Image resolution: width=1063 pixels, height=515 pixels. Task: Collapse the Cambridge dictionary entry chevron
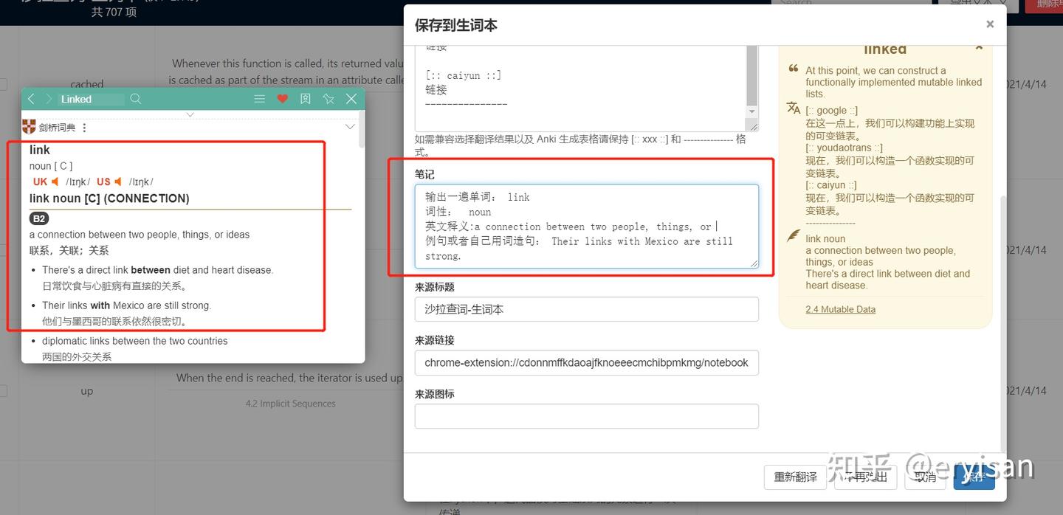tap(349, 126)
